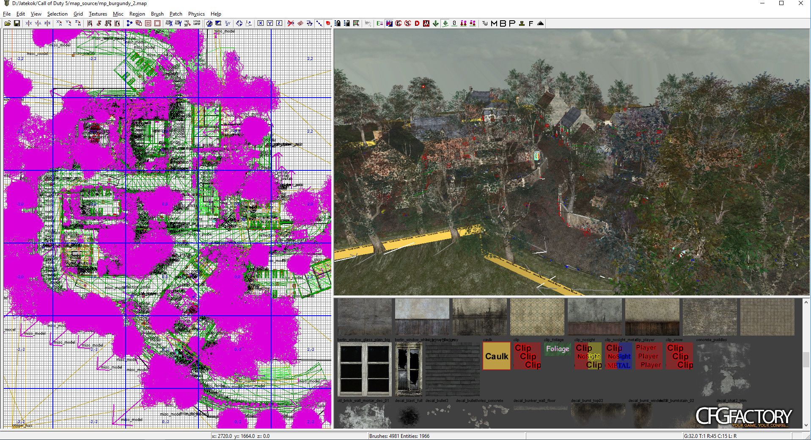
Task: Open the Edit menu
Action: [21, 14]
